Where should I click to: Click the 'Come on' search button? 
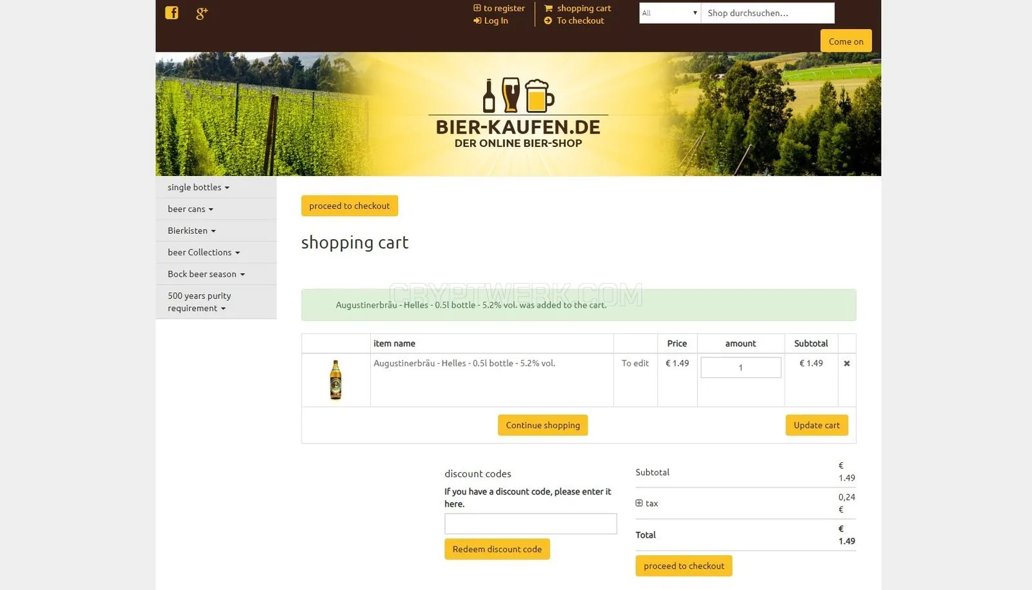pos(846,41)
